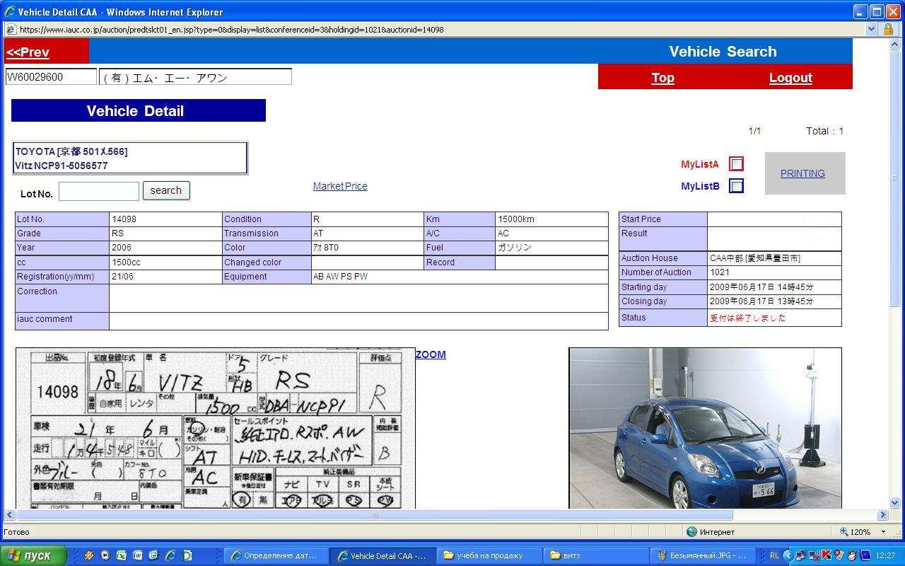905x566 pixels.
Task: Click the Kaspersky red K tray icon
Action: (x=826, y=555)
